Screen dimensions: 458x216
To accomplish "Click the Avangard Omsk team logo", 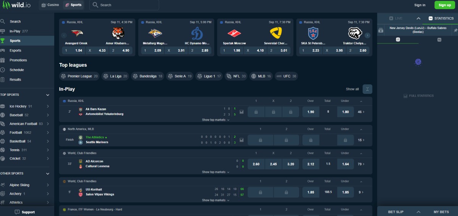I will pos(77,33).
